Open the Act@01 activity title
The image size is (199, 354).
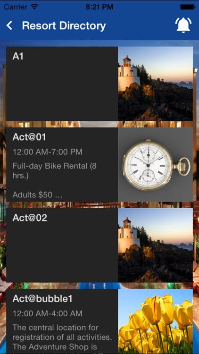29,137
